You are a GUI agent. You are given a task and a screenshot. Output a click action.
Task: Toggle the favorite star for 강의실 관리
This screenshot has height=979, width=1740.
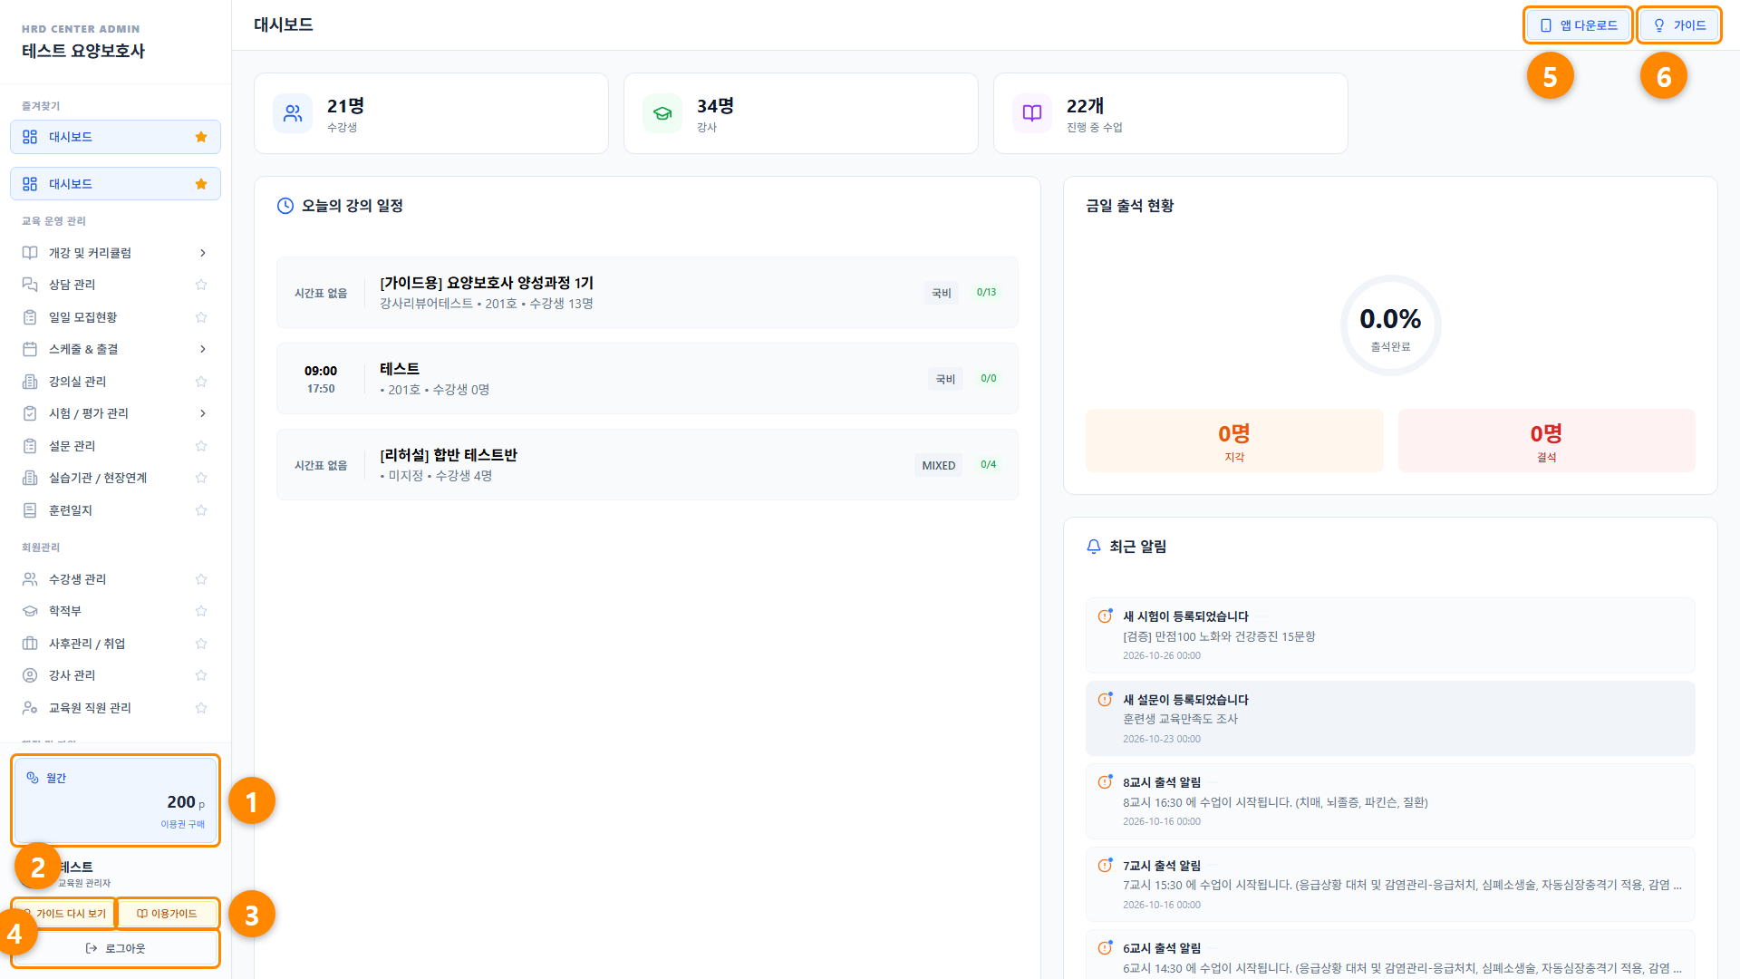pyautogui.click(x=201, y=382)
